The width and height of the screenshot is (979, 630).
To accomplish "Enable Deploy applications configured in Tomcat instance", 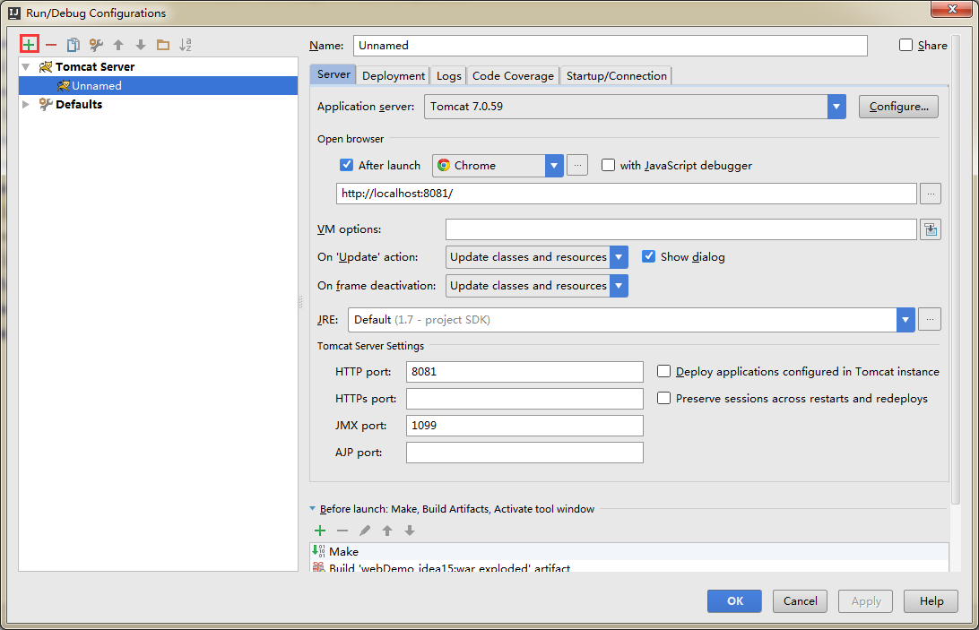I will pos(663,372).
